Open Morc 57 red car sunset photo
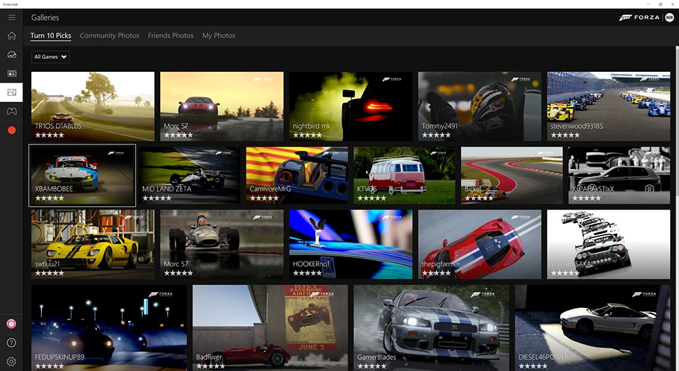The height and width of the screenshot is (371, 679). (222, 106)
